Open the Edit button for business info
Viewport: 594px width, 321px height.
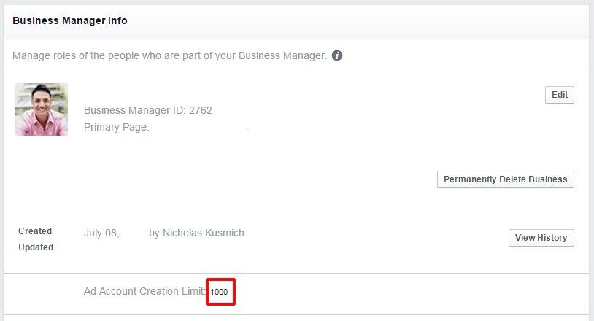pos(560,95)
